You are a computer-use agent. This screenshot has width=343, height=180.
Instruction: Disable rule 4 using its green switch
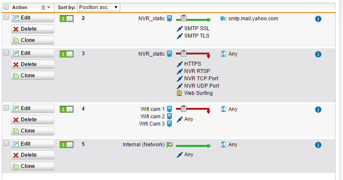67,109
